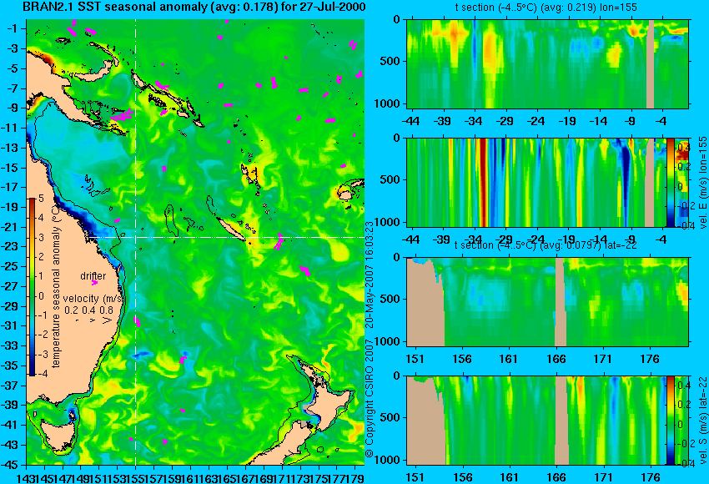Click the '0.4' label on the vel. S color bar
This screenshot has height=484, width=709.
(x=683, y=386)
